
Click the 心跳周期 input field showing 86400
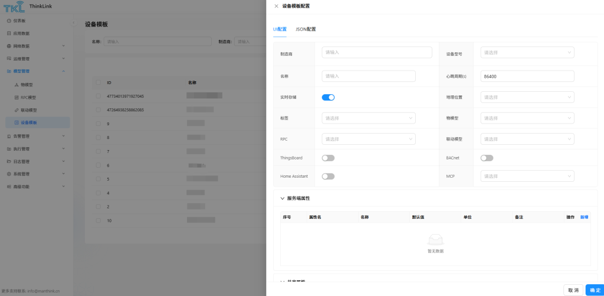[527, 76]
